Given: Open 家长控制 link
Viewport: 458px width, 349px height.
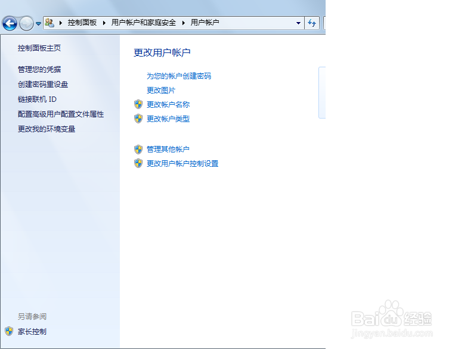Looking at the screenshot, I should [32, 332].
